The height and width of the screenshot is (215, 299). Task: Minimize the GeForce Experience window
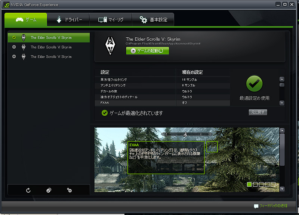[278, 4]
